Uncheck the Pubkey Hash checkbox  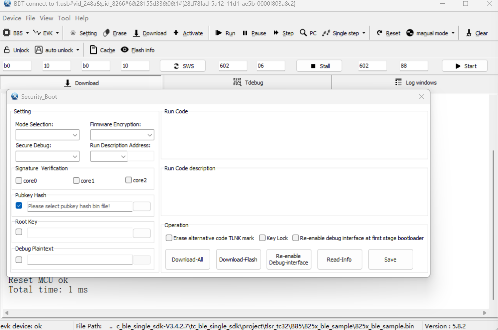click(x=19, y=206)
